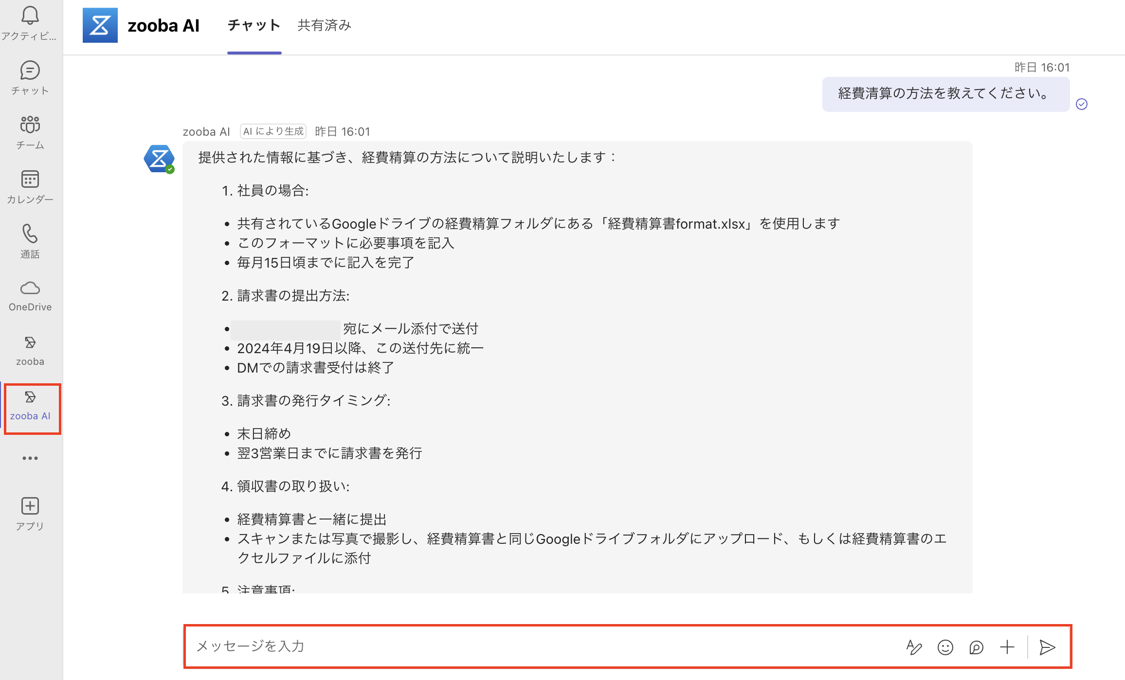Viewport: 1125px width, 680px height.
Task: Click the zooba AI bot avatar
Action: 159,159
